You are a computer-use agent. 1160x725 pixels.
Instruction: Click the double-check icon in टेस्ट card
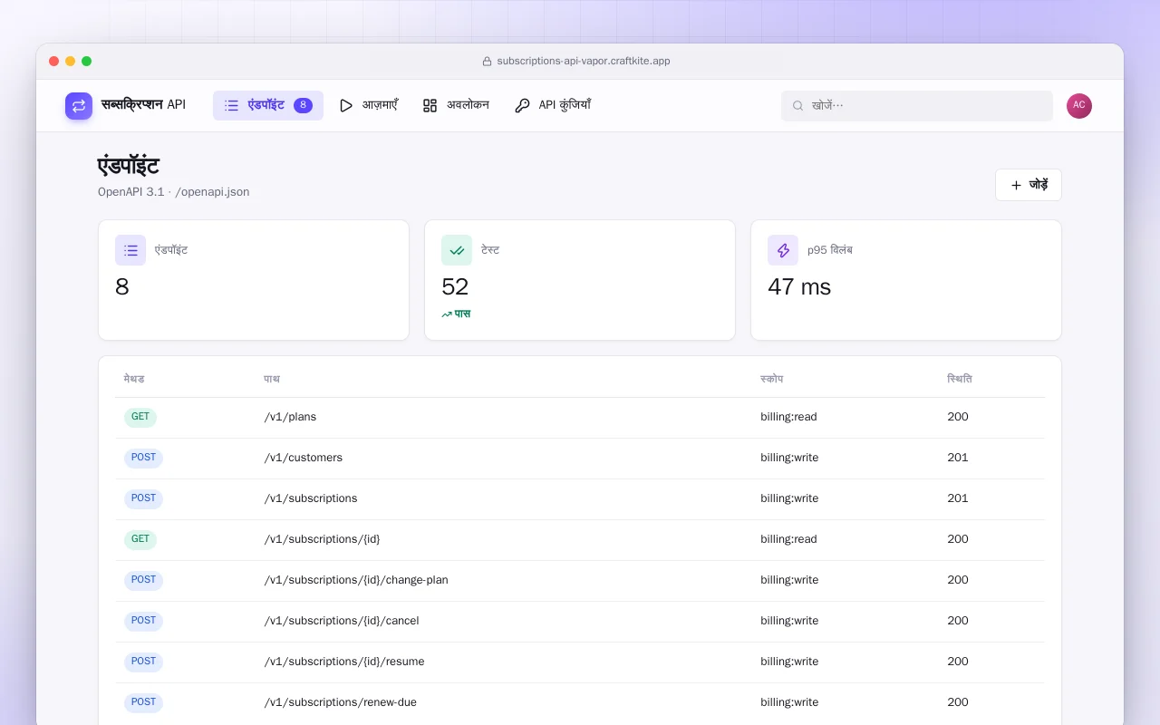457,250
